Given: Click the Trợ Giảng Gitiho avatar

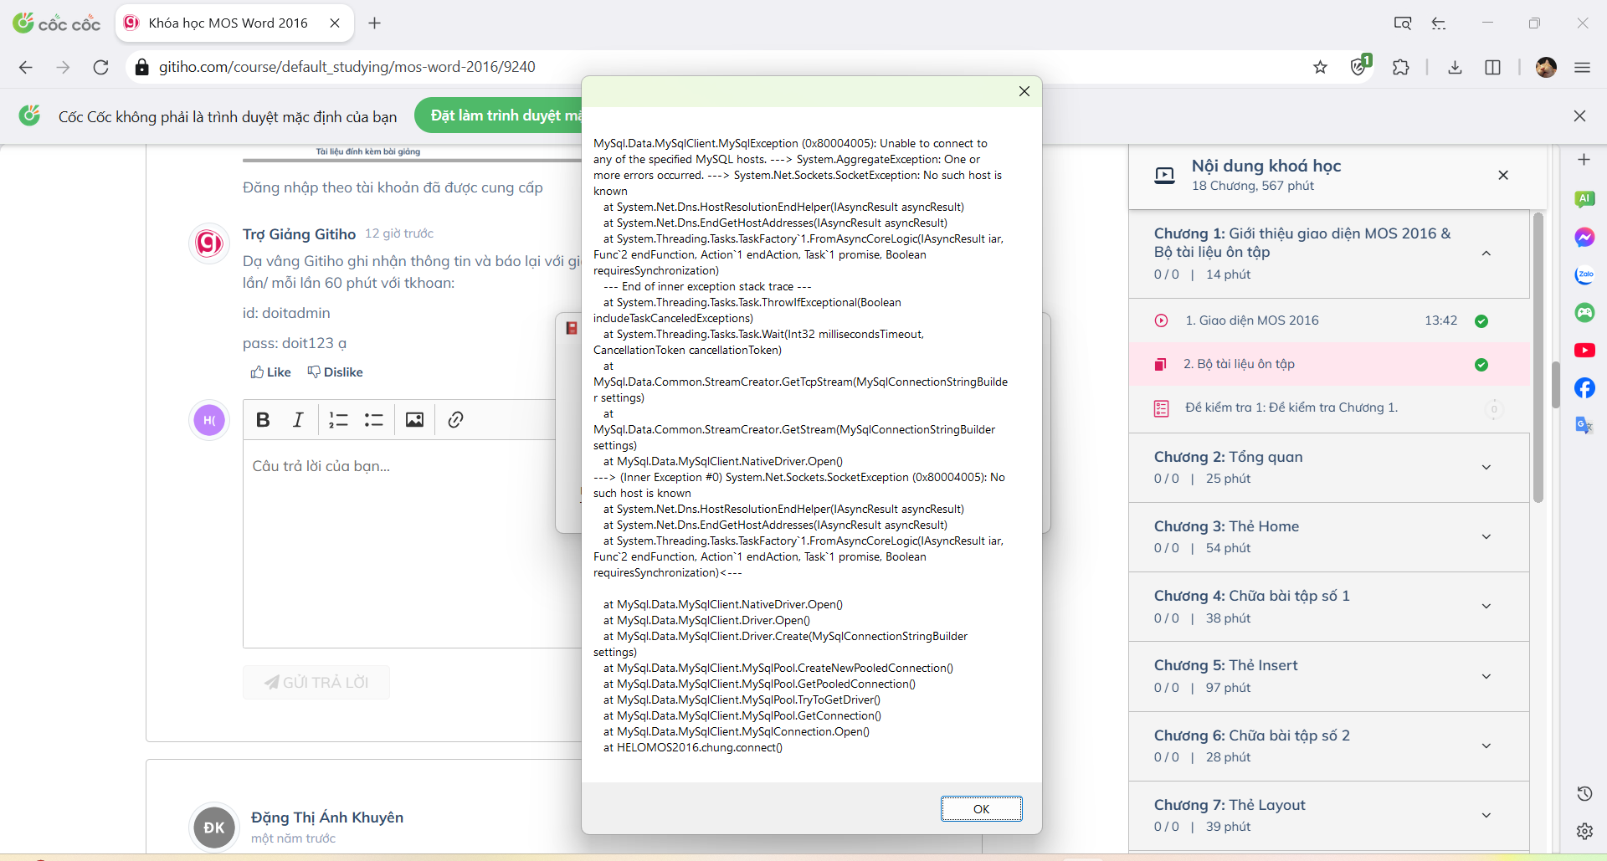Looking at the screenshot, I should tap(209, 243).
